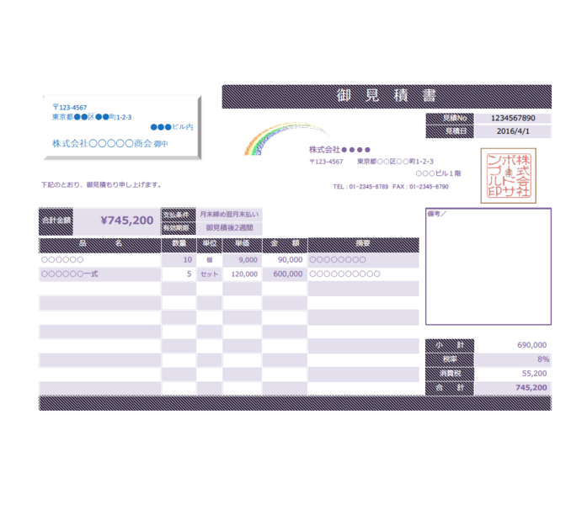Screen dimensions: 587x505
Task: Select consumption tax 55,200
Action: (x=534, y=374)
